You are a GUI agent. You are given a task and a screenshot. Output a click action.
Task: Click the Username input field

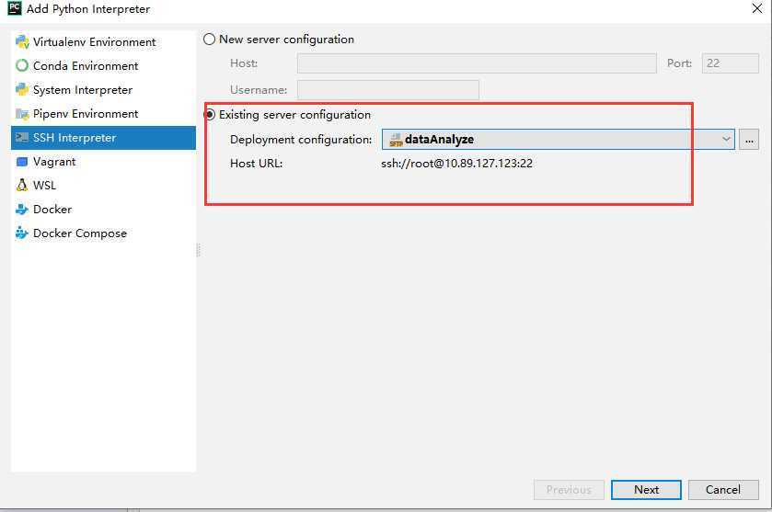coord(387,90)
